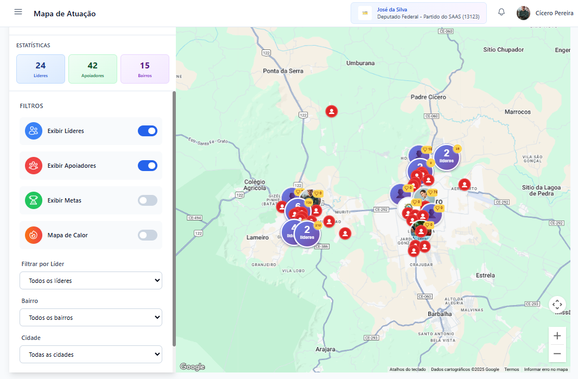578x379 pixels.
Task: Zoom in on the map
Action: point(557,336)
